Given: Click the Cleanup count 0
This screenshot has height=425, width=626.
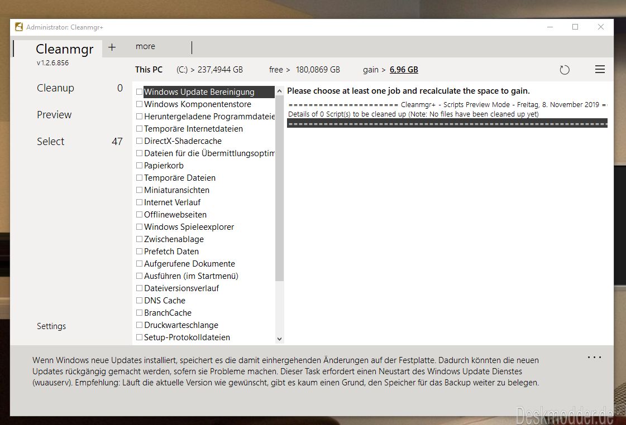Looking at the screenshot, I should tap(120, 88).
